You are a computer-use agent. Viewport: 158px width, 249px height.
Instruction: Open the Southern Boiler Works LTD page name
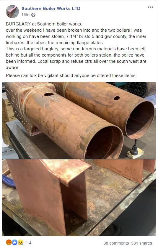click(x=51, y=8)
